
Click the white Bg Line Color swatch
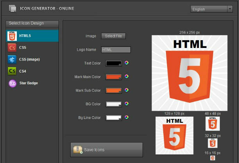pyautogui.click(x=114, y=118)
